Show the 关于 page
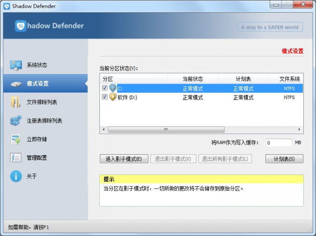Screen dimensions: 316x236 coord(45,176)
